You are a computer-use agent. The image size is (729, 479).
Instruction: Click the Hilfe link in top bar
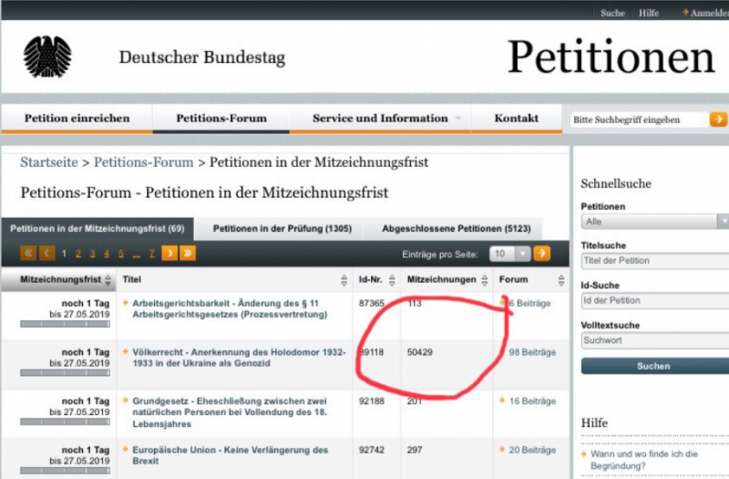[x=649, y=13]
